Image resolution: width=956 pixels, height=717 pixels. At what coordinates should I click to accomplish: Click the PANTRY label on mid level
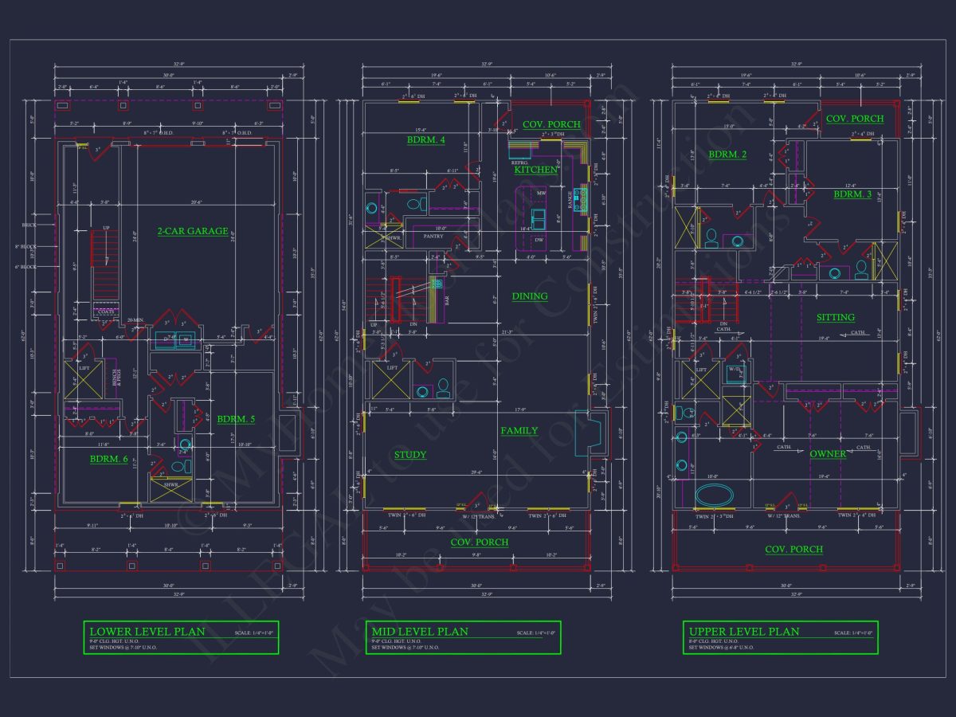(x=433, y=237)
